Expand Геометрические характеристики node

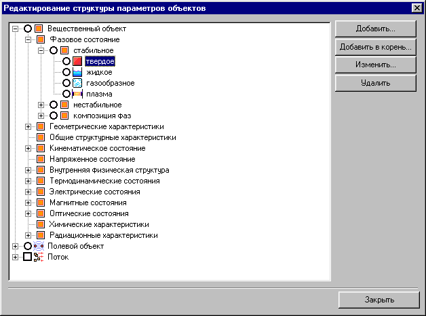(x=28, y=126)
